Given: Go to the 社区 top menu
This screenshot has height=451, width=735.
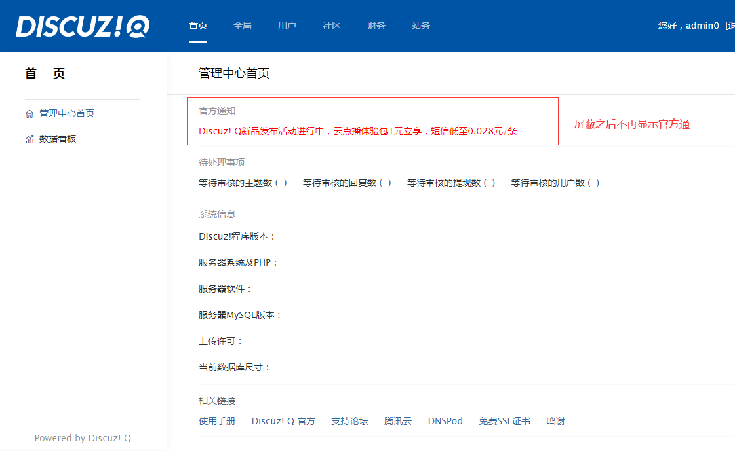Looking at the screenshot, I should pos(331,26).
